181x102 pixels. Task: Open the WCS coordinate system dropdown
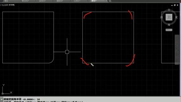click(x=169, y=30)
